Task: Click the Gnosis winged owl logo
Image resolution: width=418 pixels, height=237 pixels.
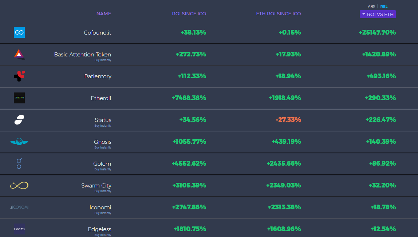Action: point(19,142)
